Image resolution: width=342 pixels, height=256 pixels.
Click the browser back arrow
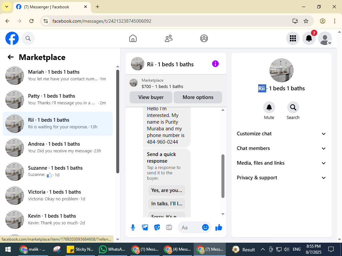[x=7, y=21]
